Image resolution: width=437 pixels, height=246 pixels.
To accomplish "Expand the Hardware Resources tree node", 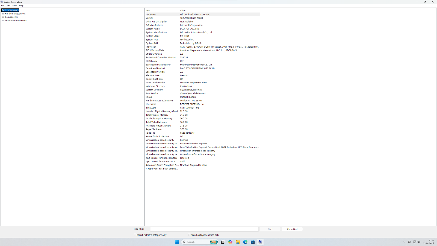I will click(3, 14).
